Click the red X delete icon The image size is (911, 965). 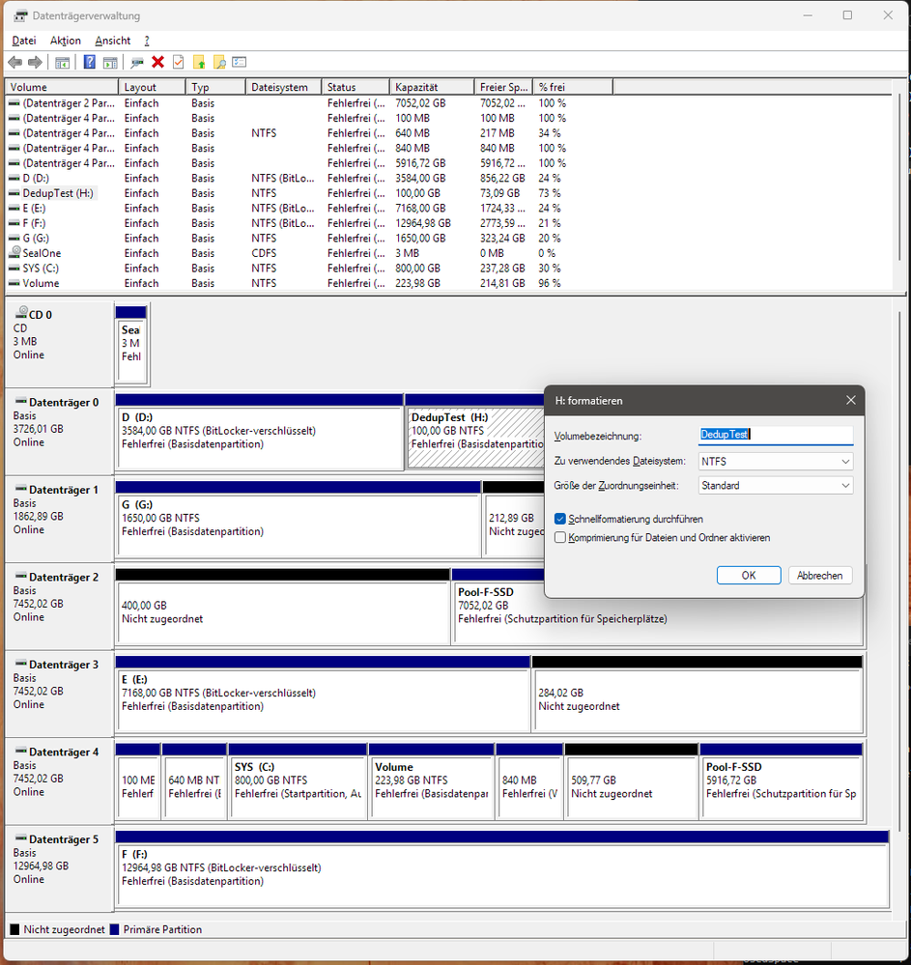click(158, 62)
